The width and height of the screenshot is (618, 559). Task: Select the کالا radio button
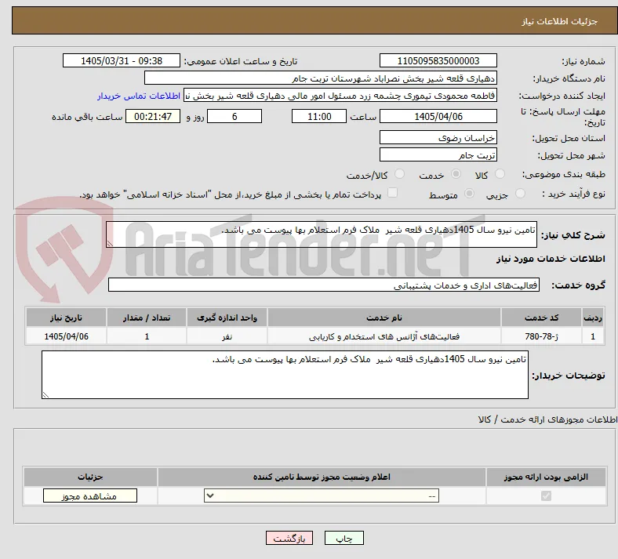coord(500,174)
